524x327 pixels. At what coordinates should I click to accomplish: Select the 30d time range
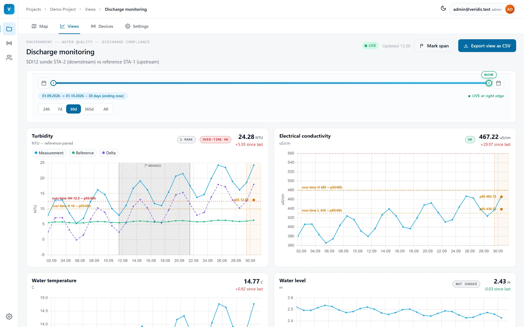pos(73,109)
